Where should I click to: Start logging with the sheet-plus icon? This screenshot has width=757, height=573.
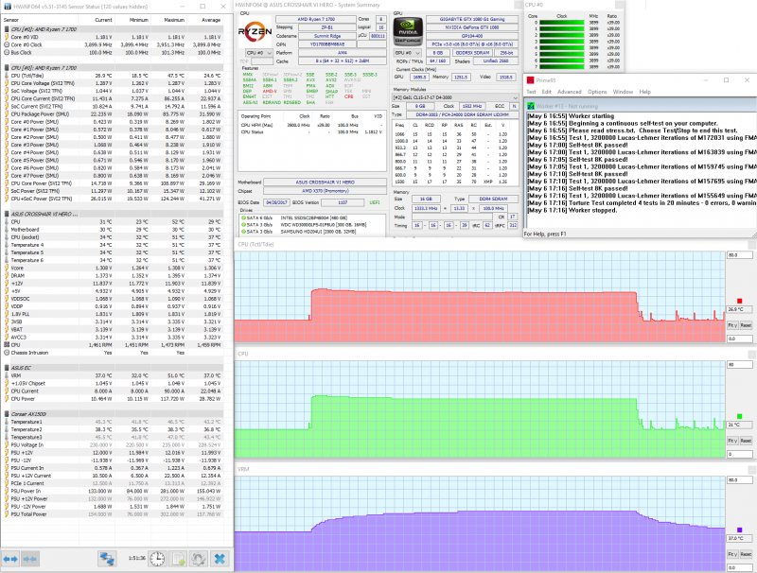(x=178, y=559)
